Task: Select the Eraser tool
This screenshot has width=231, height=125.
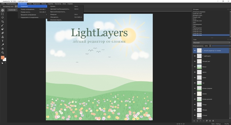Action: coord(3,29)
